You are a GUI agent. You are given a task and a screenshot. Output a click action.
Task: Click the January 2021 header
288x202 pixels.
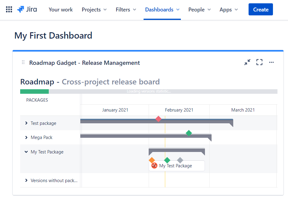115,110
